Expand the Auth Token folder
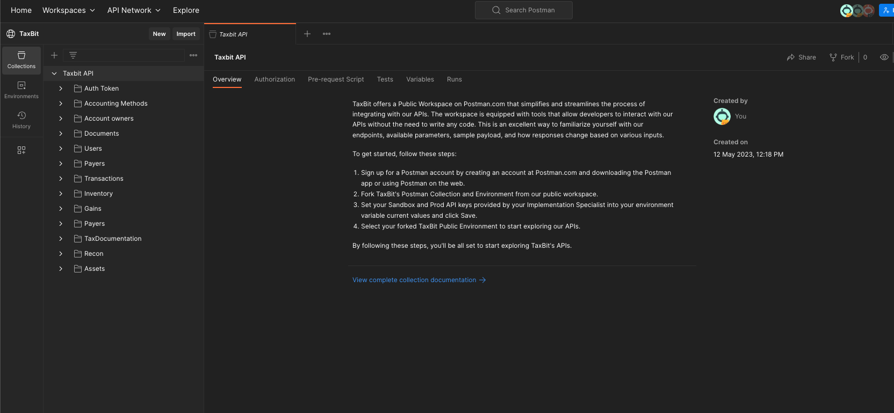This screenshot has height=413, width=894. [x=61, y=88]
